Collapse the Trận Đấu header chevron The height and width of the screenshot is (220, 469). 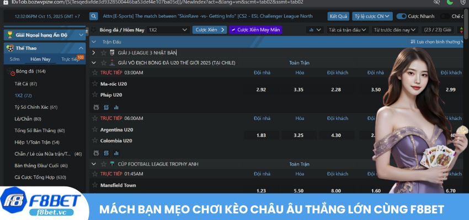point(94,42)
